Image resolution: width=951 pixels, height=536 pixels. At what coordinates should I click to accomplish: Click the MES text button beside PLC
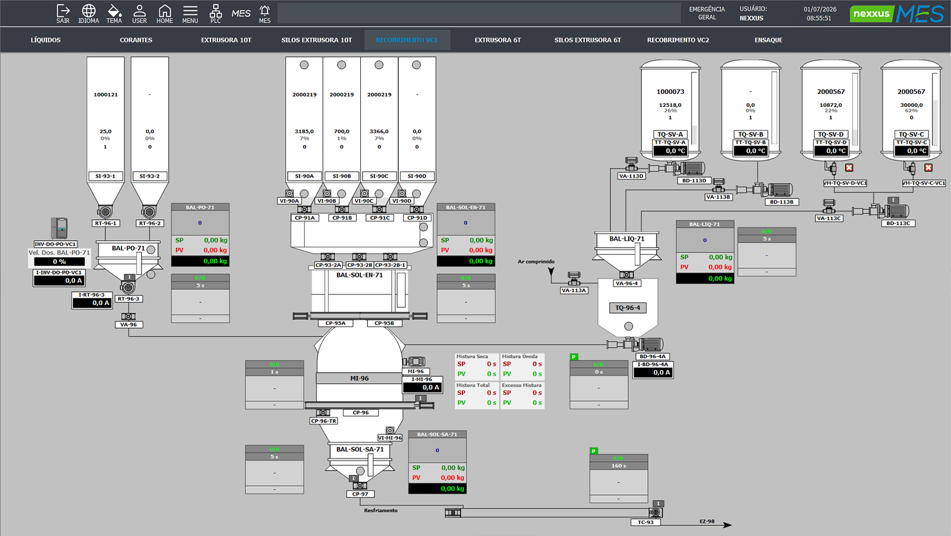[x=241, y=13]
